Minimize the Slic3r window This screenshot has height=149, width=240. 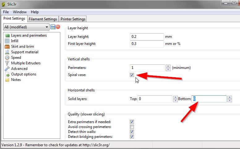point(226,3)
